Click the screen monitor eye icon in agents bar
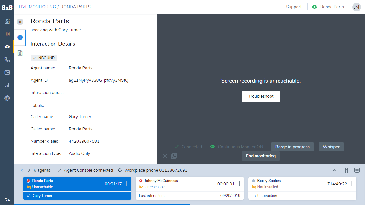Image resolution: width=365 pixels, height=205 pixels. coord(357,170)
